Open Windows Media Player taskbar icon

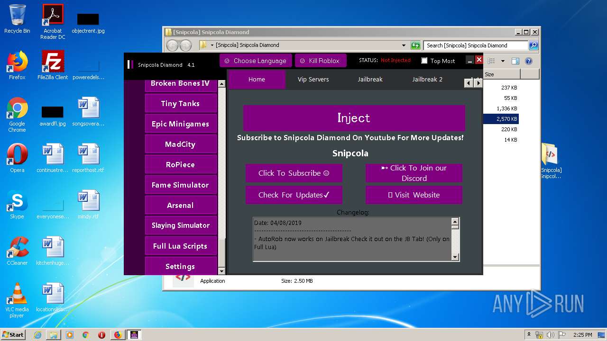pyautogui.click(x=70, y=335)
